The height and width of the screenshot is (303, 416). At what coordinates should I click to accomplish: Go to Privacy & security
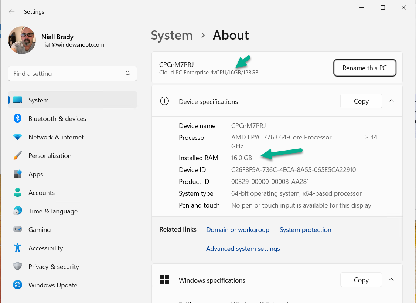click(73, 266)
